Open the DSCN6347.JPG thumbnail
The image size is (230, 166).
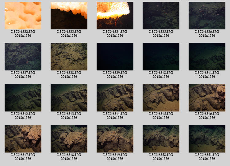coord(23,139)
